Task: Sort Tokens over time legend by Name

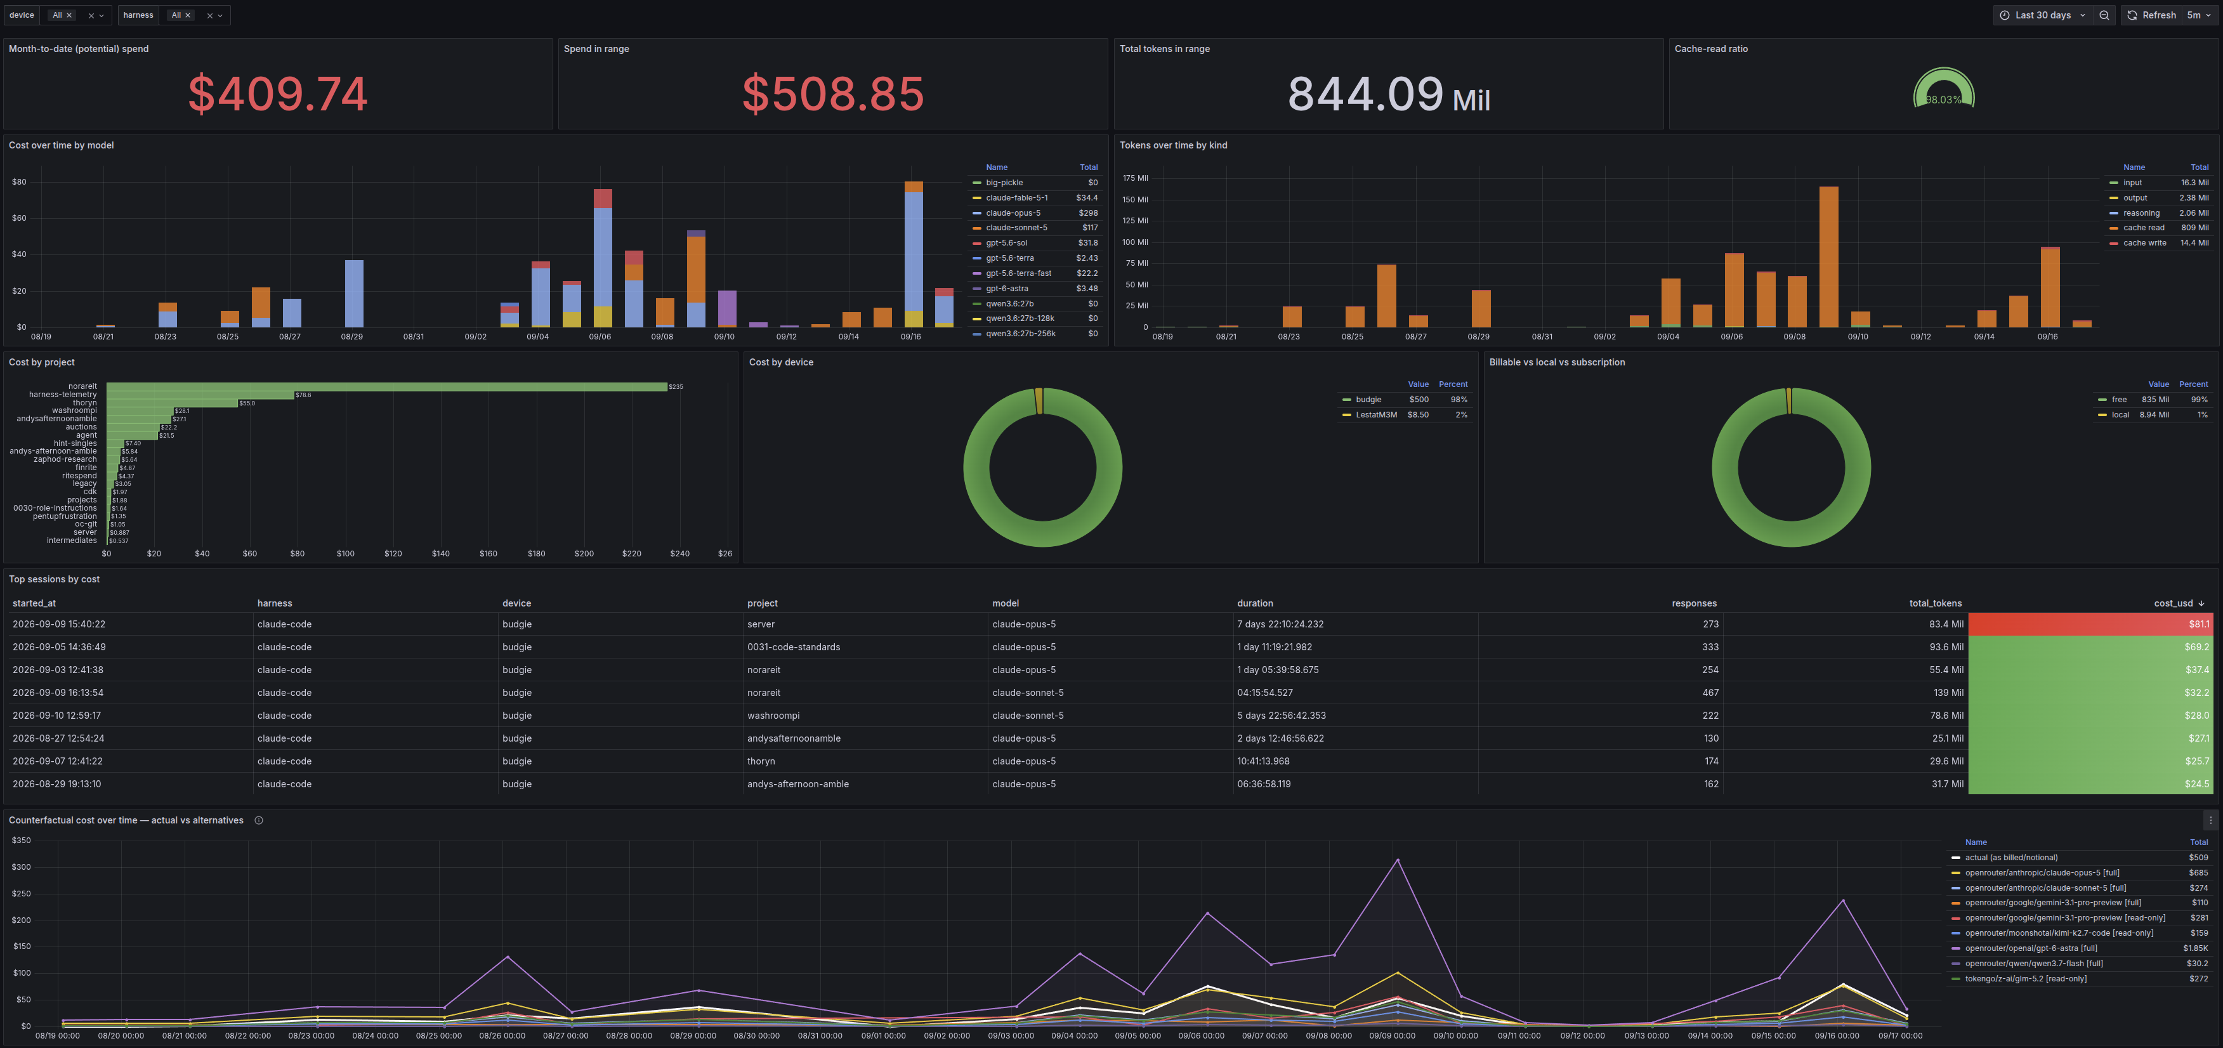Action: (x=2134, y=167)
